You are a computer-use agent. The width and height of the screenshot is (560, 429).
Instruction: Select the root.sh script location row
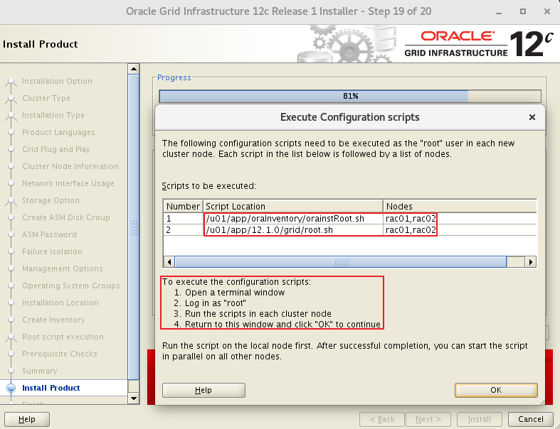click(x=285, y=230)
